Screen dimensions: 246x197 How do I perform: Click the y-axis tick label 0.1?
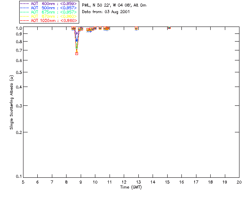click(19, 177)
